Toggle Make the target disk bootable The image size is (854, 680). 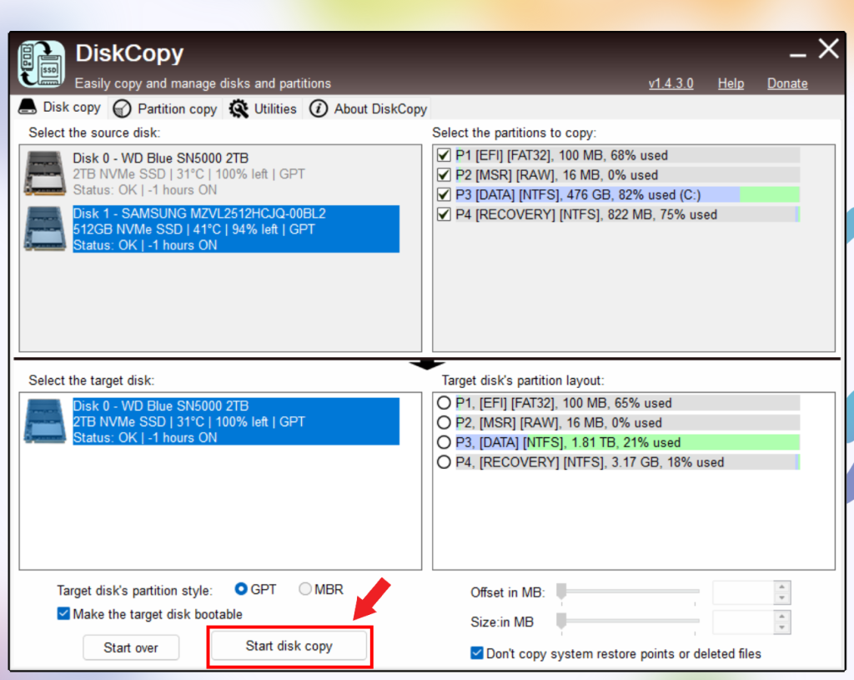[x=63, y=613]
